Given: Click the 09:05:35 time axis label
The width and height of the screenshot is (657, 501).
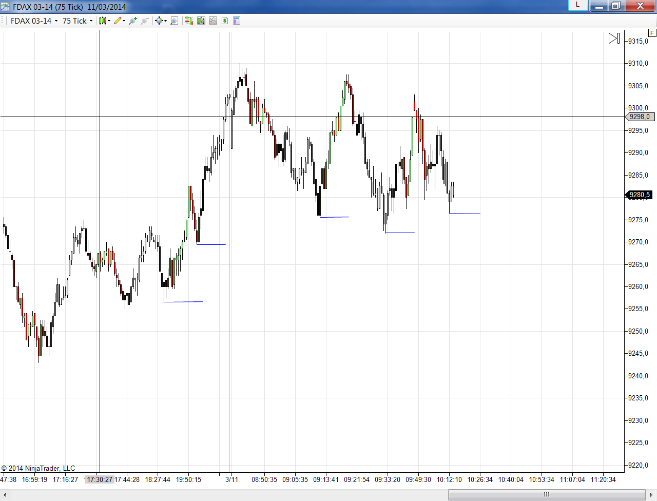Looking at the screenshot, I should click(x=295, y=479).
